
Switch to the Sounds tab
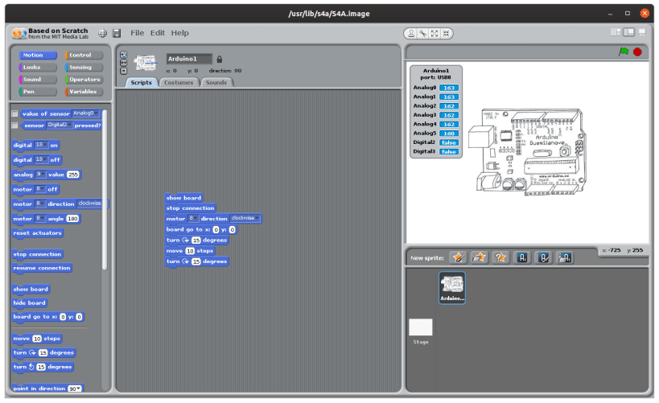tap(216, 83)
